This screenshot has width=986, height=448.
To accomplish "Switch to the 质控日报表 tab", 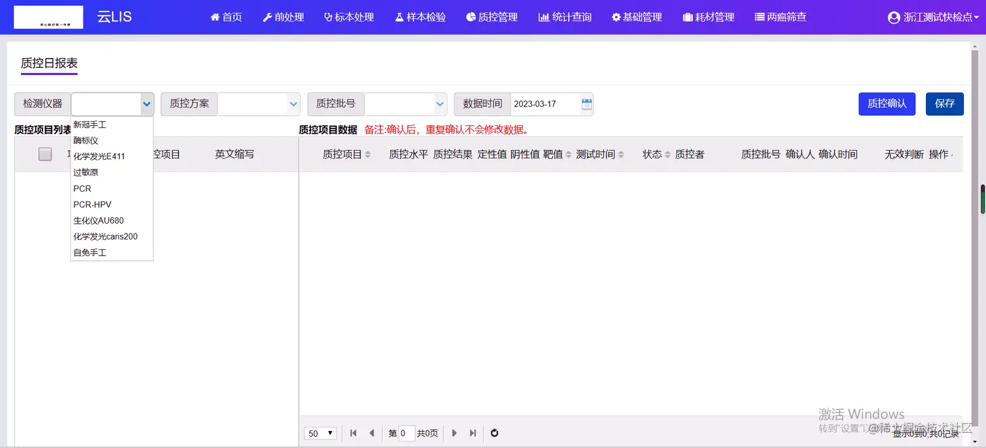I will click(48, 64).
